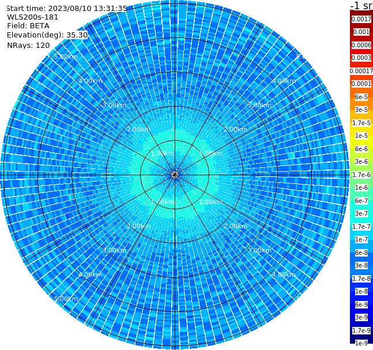
Task: Select the 1e-9 colorbar bottom label
Action: coord(361,343)
